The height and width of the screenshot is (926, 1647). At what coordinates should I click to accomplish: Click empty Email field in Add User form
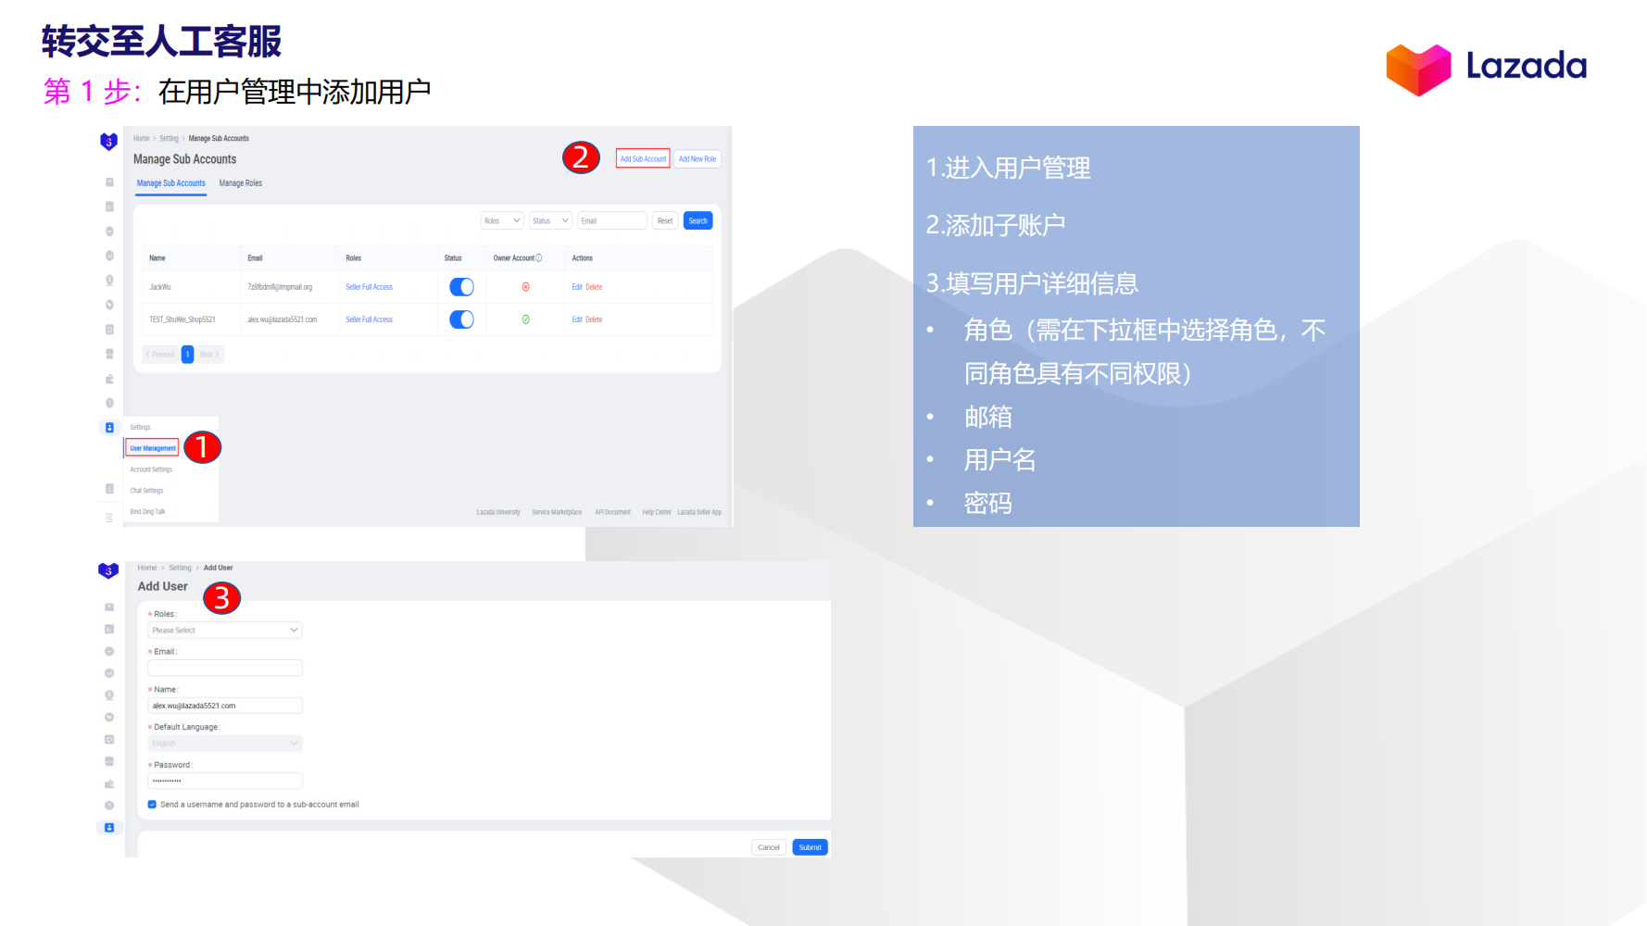click(225, 668)
